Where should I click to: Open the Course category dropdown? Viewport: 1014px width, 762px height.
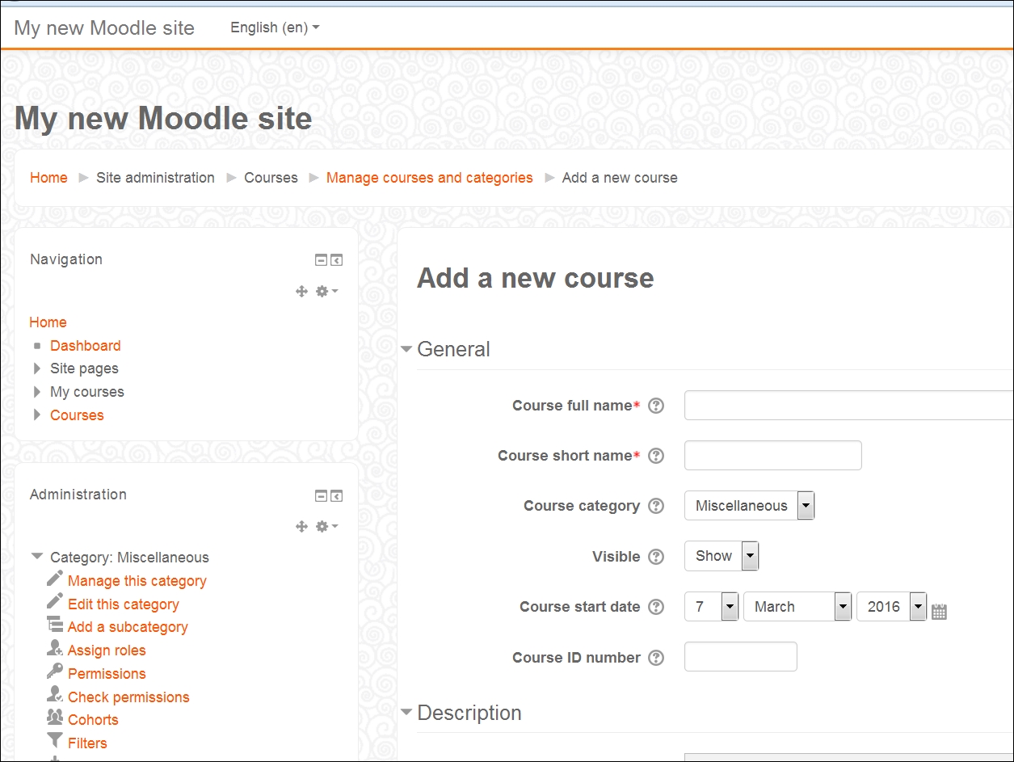coord(749,506)
